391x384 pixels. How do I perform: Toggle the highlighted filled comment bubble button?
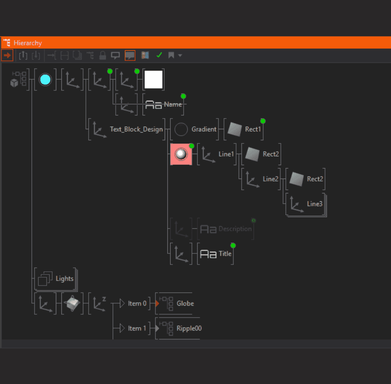pos(130,55)
